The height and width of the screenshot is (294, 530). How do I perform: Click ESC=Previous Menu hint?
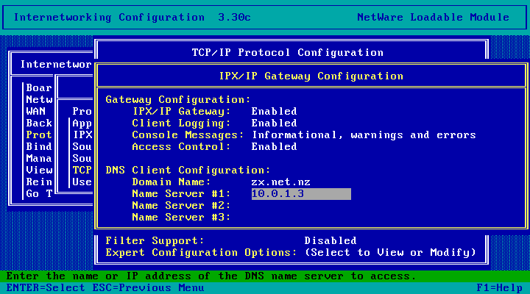(x=149, y=288)
